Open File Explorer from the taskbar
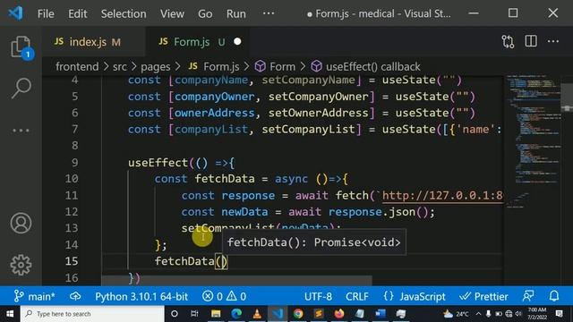 (216, 314)
